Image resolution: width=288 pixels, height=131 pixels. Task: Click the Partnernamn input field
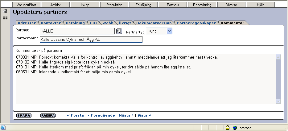coord(91,39)
